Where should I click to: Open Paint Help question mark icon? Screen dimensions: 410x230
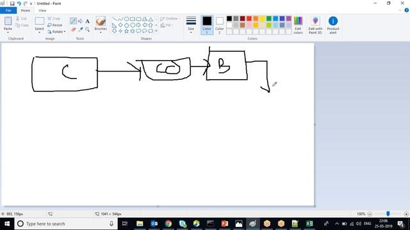pos(407,10)
